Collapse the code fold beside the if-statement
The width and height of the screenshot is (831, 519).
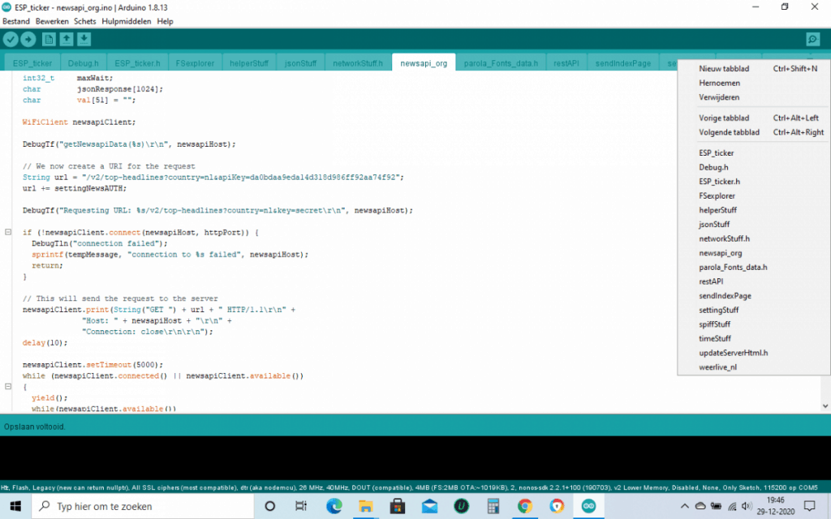point(6,231)
